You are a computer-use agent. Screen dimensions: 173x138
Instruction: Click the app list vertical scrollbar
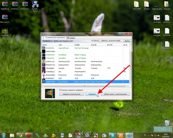pyautogui.click(x=131, y=63)
